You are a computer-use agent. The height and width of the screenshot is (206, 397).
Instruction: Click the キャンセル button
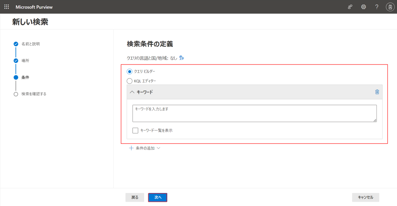coord(366,197)
